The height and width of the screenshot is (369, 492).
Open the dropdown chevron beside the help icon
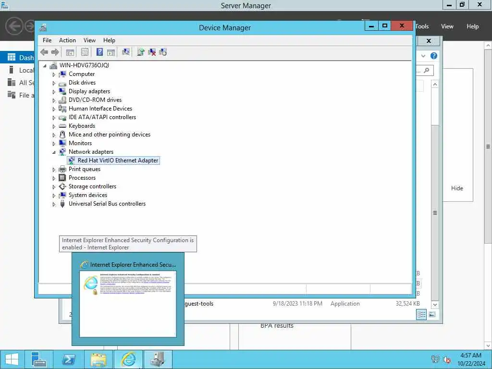coord(423,56)
